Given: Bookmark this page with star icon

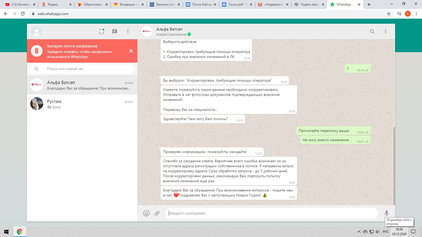Looking at the screenshot, I should 389,14.
